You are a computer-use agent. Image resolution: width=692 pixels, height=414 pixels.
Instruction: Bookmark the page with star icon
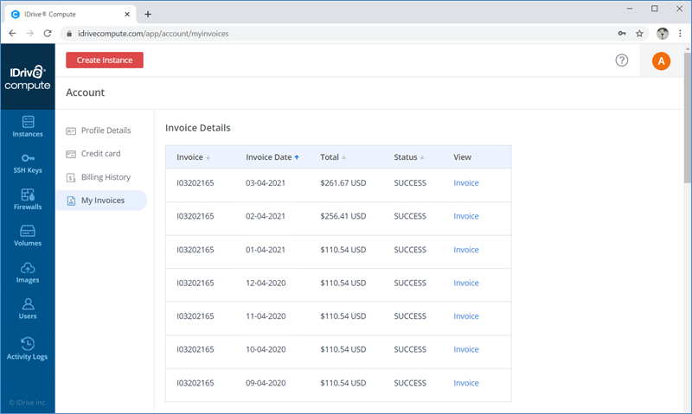pyautogui.click(x=639, y=34)
